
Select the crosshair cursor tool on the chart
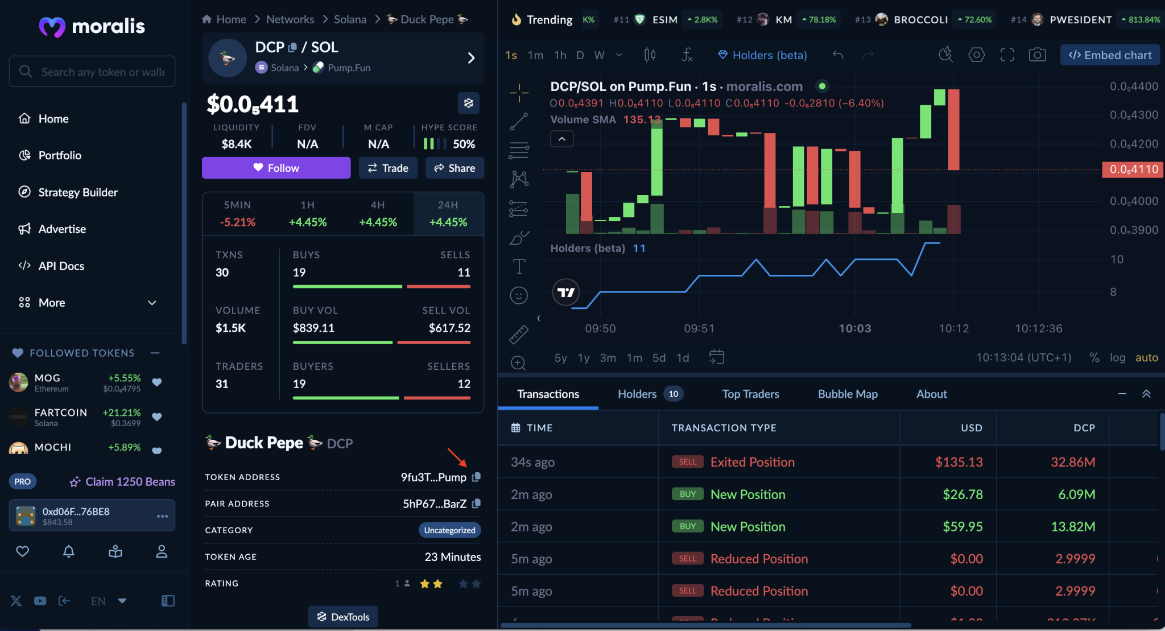[x=518, y=93]
